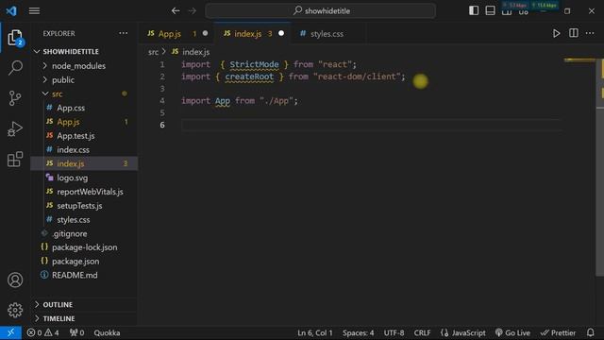Viewport: 604px width, 340px height.
Task: Open index.css file
Action: click(84, 149)
